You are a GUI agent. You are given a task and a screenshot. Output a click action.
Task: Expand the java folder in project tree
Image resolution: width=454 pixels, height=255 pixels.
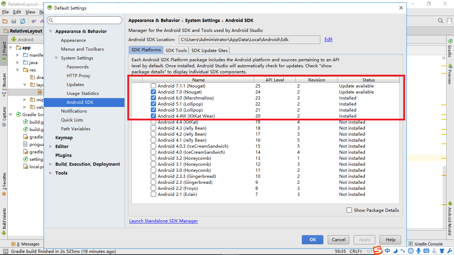(x=18, y=62)
